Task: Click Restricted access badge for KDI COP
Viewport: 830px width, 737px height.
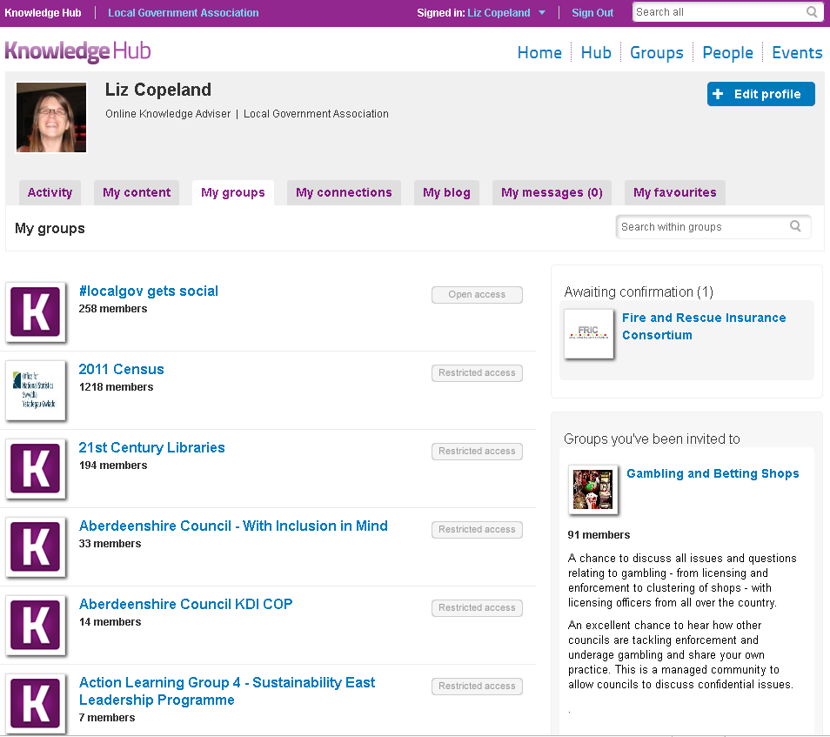Action: [x=477, y=608]
